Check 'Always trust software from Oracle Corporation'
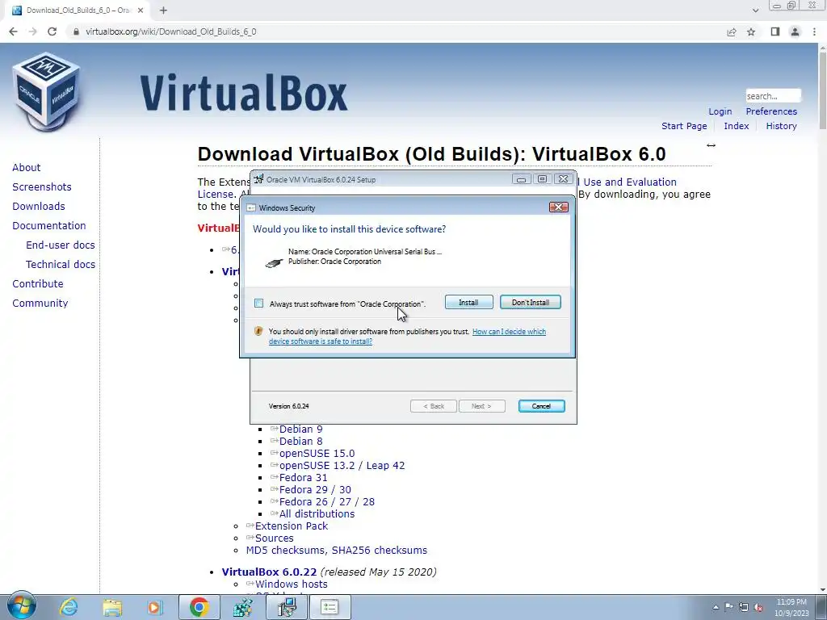Image resolution: width=827 pixels, height=620 pixels. (x=258, y=304)
